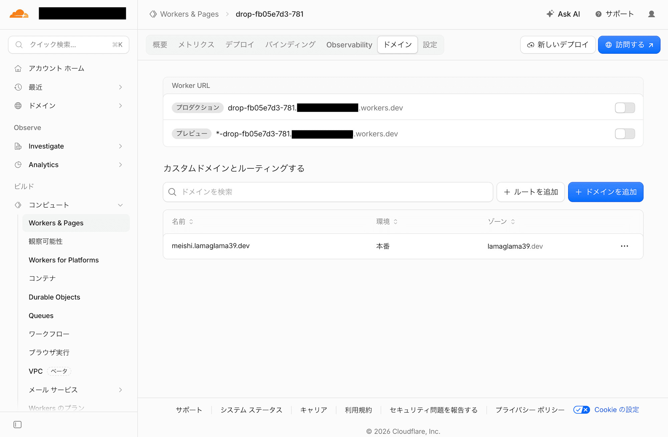Click the Ask AI sparkle icon
The image size is (668, 437).
[x=550, y=14]
